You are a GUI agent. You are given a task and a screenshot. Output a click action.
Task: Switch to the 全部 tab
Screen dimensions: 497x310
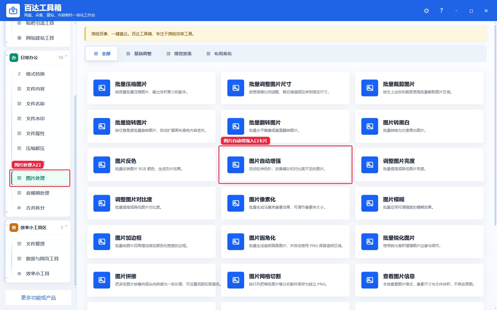[x=102, y=54]
